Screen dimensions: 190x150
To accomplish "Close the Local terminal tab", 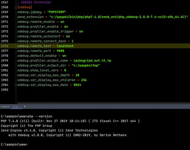I will [x=20, y=107].
